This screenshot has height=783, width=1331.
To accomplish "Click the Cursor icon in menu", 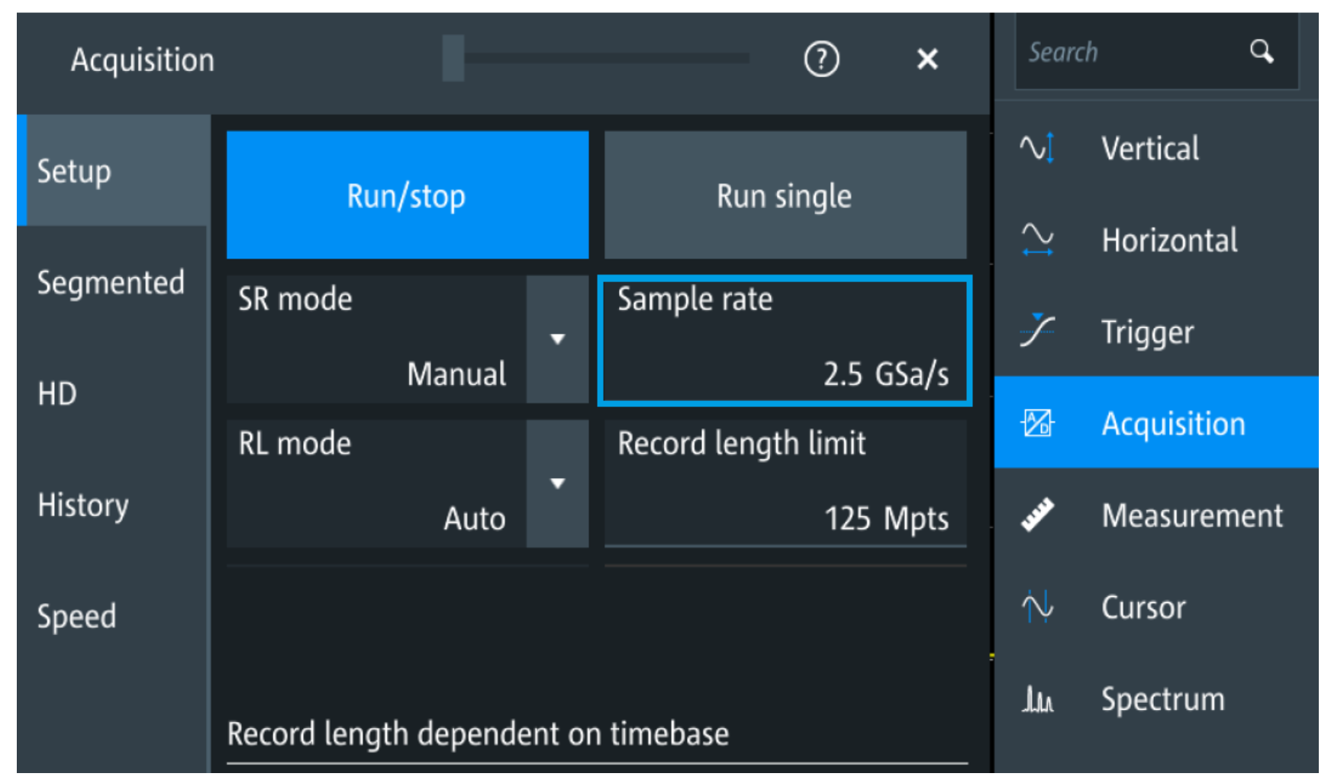I will coord(1037,607).
